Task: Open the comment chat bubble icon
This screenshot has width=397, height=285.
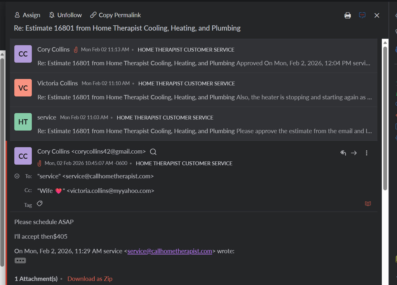Action: pyautogui.click(x=362, y=15)
